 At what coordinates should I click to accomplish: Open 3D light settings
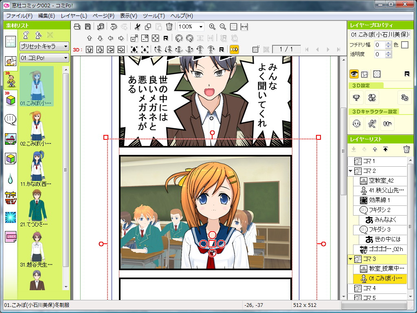(x=372, y=98)
